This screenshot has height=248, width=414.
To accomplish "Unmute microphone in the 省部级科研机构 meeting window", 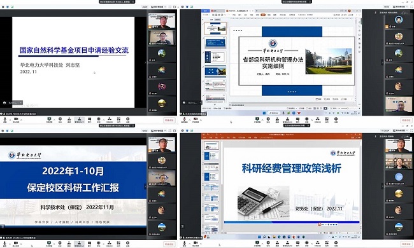I will click(184, 120).
